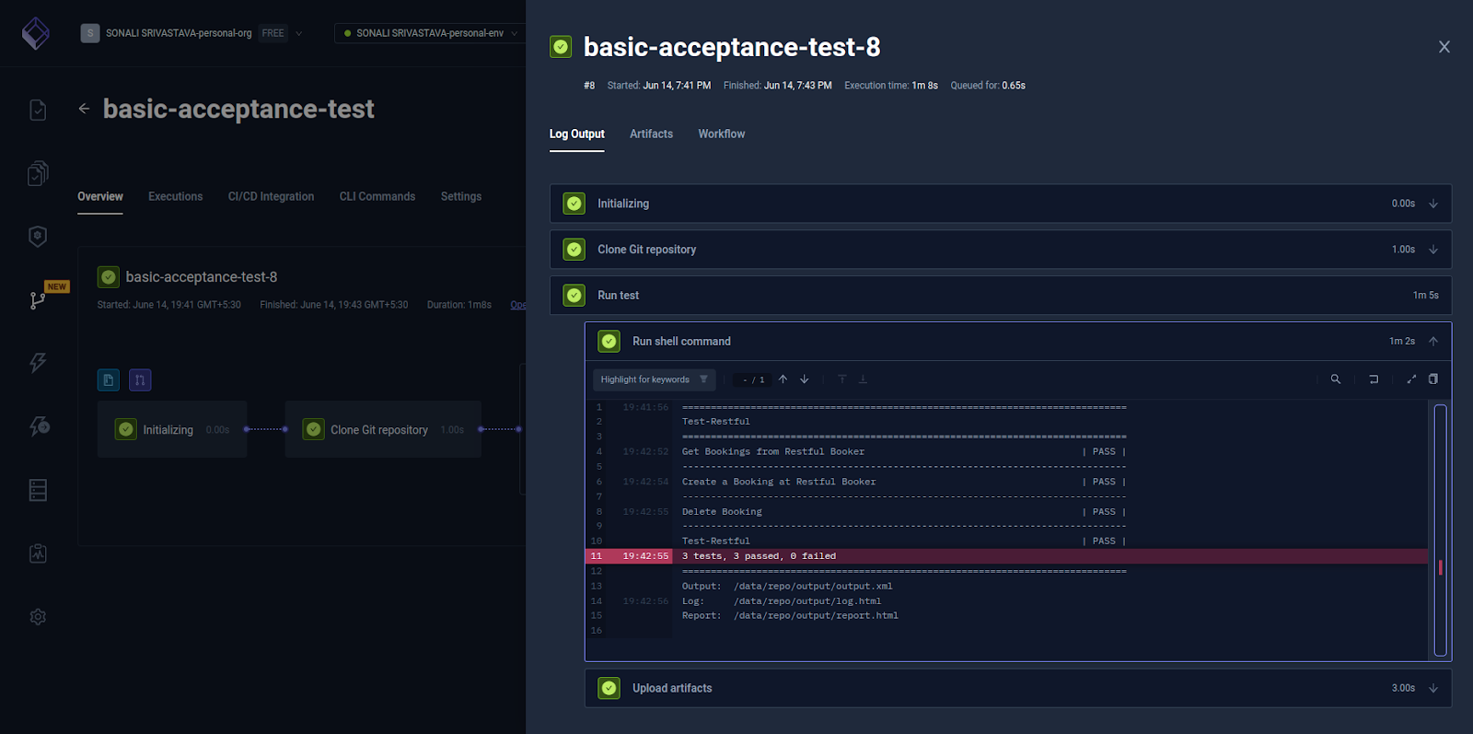Viewport: 1473px width, 734px height.
Task: Collapse the Run shell command step arrow
Action: point(1433,342)
